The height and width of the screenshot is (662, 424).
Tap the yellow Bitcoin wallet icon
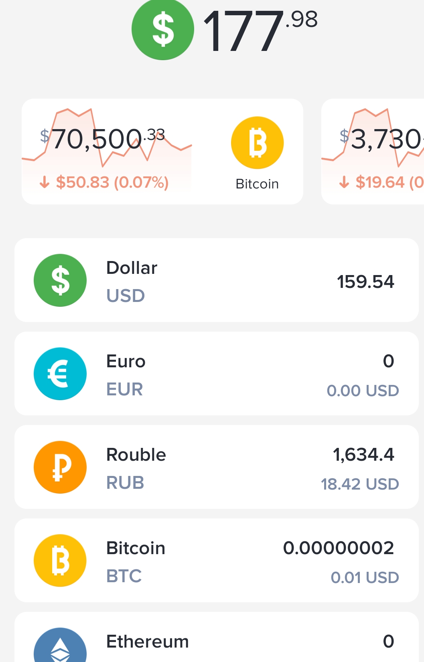[60, 561]
